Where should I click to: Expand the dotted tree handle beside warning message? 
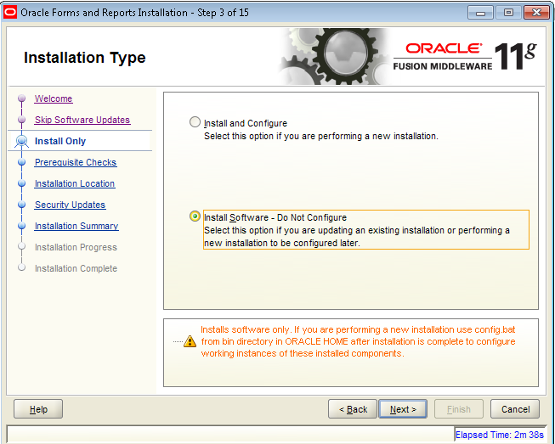point(178,342)
